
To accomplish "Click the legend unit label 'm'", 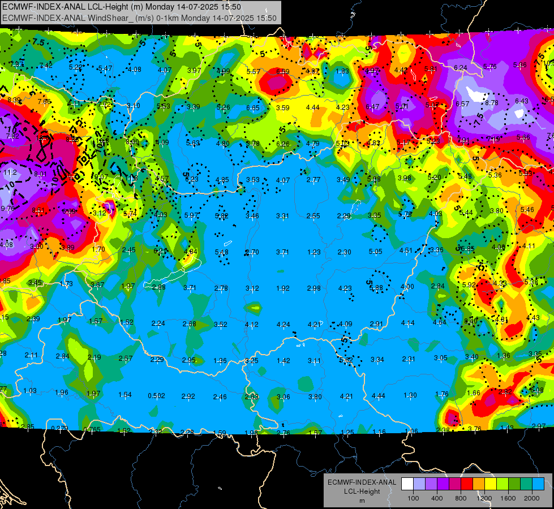I will [x=362, y=501].
